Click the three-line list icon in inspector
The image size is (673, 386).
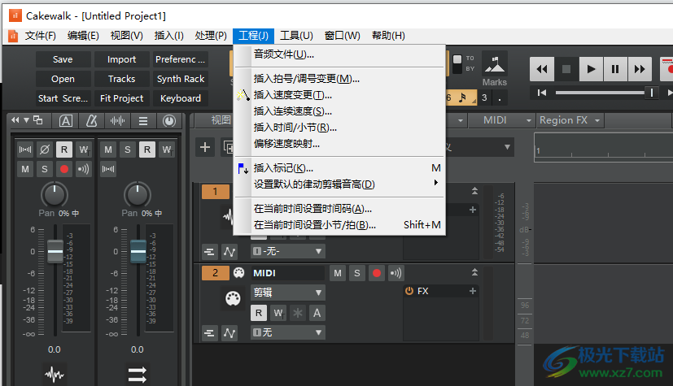pyautogui.click(x=143, y=121)
